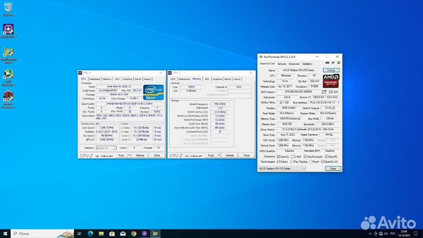Open the Socket selection dropdown in CPU-Z
This screenshot has height=238, width=423.
[106, 148]
